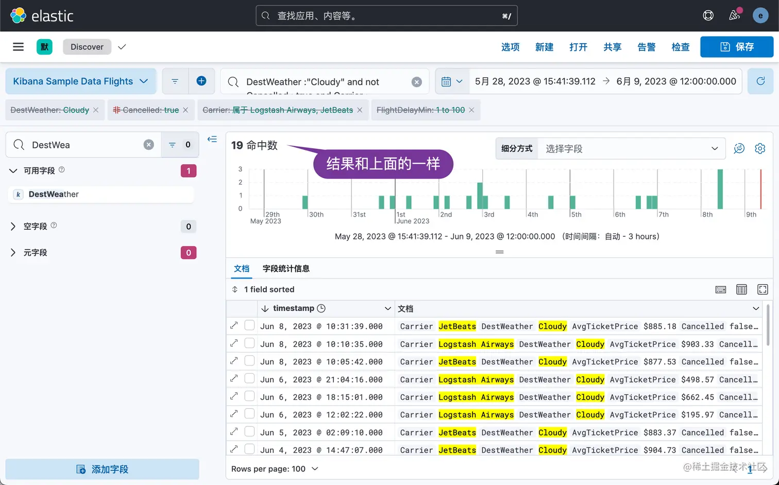Add a filter with the plus icon
Image resolution: width=779 pixels, height=485 pixels.
click(201, 81)
